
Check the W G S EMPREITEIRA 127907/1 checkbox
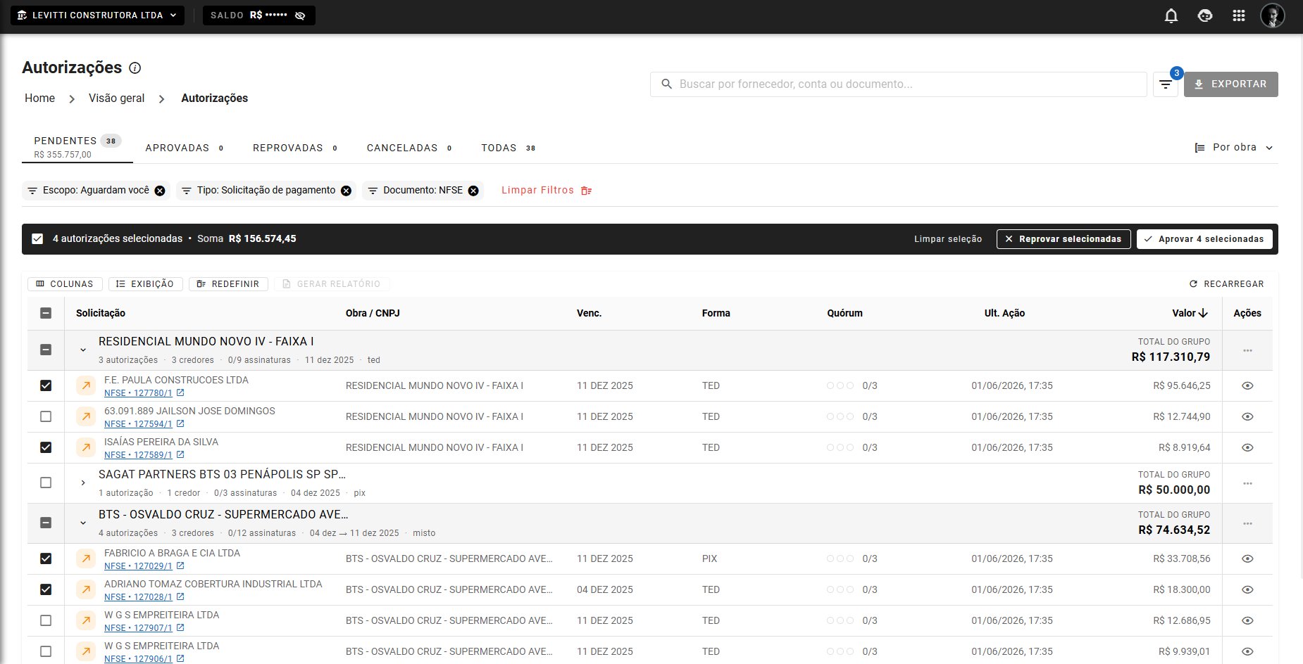pyautogui.click(x=46, y=620)
